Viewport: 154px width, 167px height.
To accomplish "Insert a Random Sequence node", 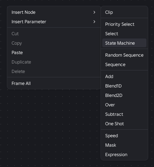I will pos(124,55).
